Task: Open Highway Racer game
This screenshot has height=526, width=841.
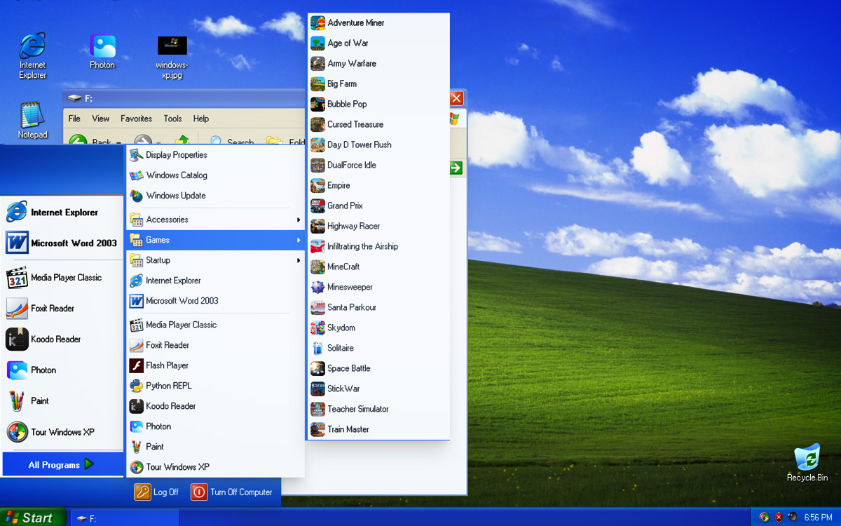Action: (378, 227)
